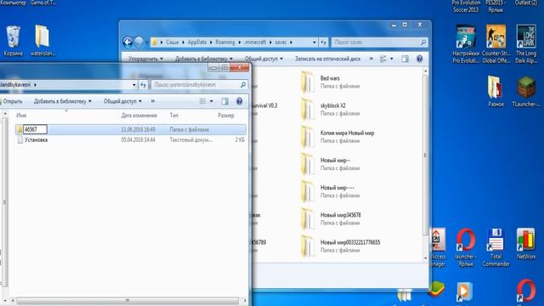Viewport: 544px width, 306px height.
Task: Expand Упорядочить menu in saves window
Action: tap(145, 59)
